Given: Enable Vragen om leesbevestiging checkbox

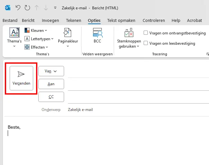Looking at the screenshot, I should 146,43.
